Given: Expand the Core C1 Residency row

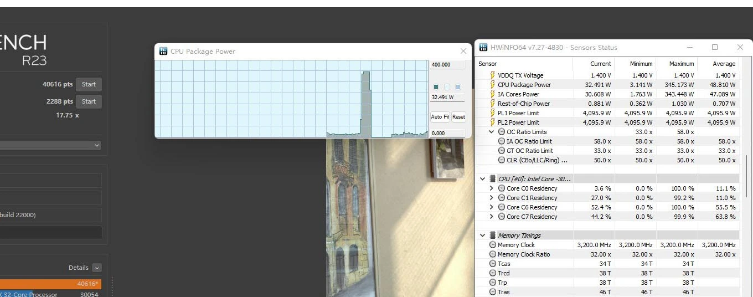Looking at the screenshot, I should tap(492, 198).
